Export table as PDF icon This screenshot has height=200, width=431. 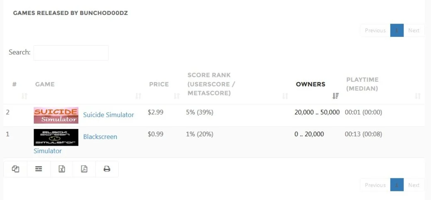pyautogui.click(x=84, y=169)
